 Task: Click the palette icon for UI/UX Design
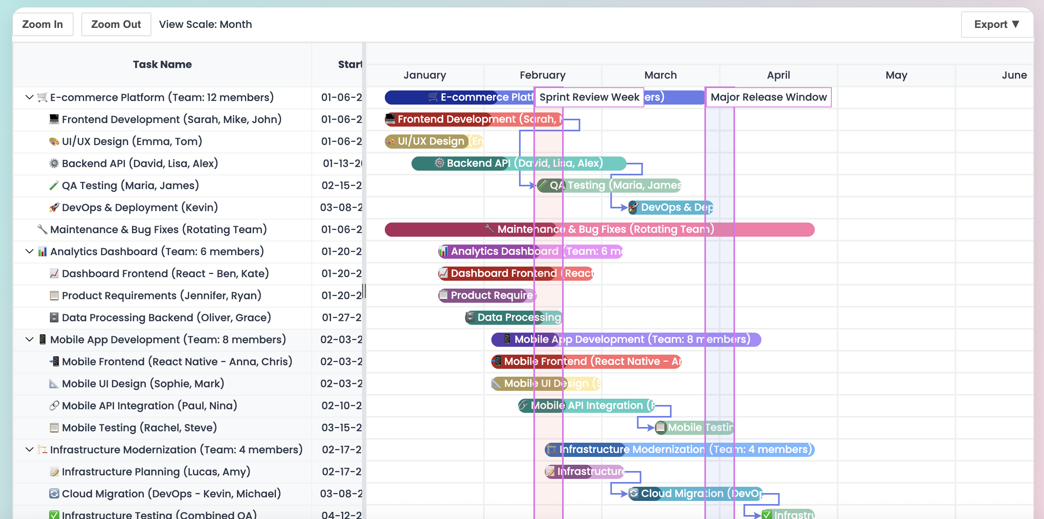click(54, 142)
